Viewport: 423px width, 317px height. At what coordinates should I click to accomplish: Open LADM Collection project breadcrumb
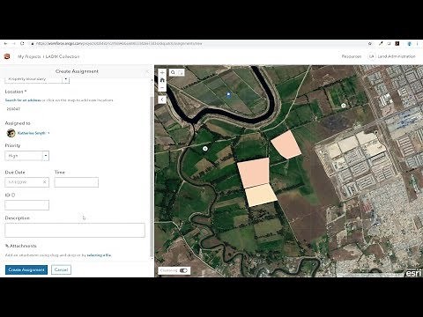pos(63,56)
